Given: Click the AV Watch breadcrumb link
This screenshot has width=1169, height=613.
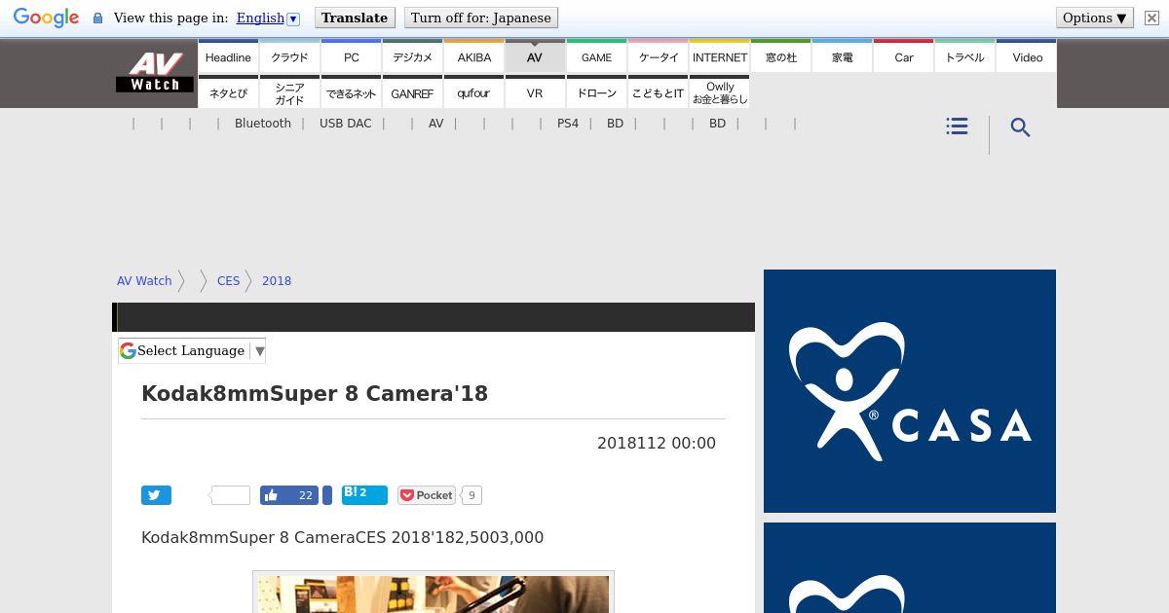Looking at the screenshot, I should click(x=144, y=281).
